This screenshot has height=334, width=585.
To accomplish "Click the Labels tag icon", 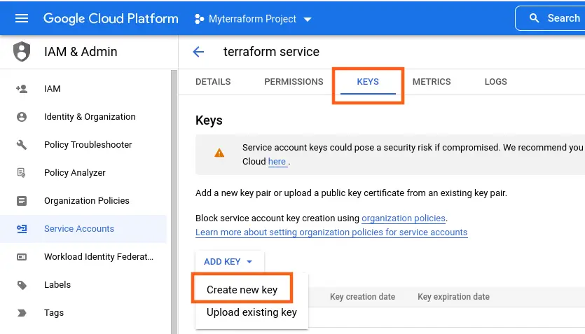I will 22,285.
